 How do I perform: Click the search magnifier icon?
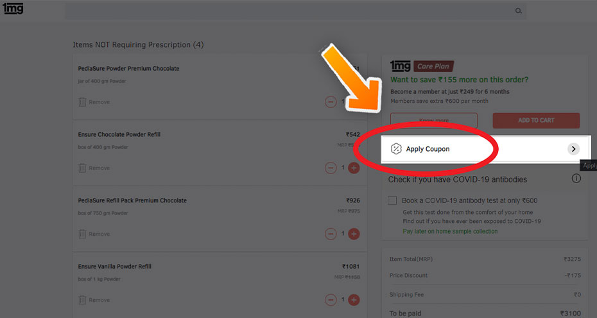tap(518, 11)
